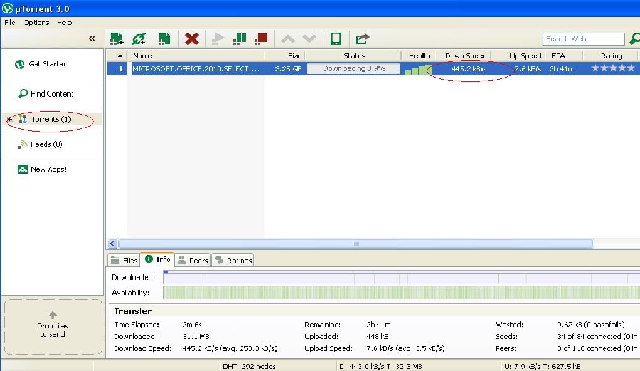640x371 pixels.
Task: Click the Add Torrent toolbar icon
Action: (117, 39)
